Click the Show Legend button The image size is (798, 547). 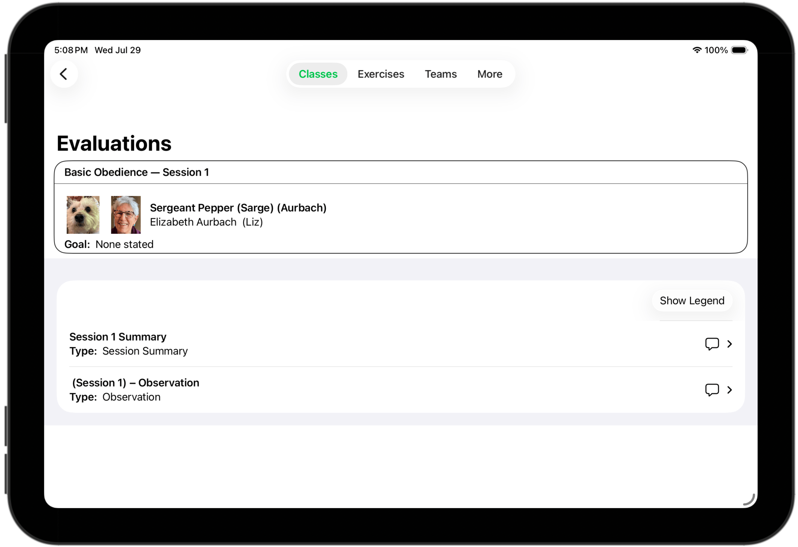692,300
